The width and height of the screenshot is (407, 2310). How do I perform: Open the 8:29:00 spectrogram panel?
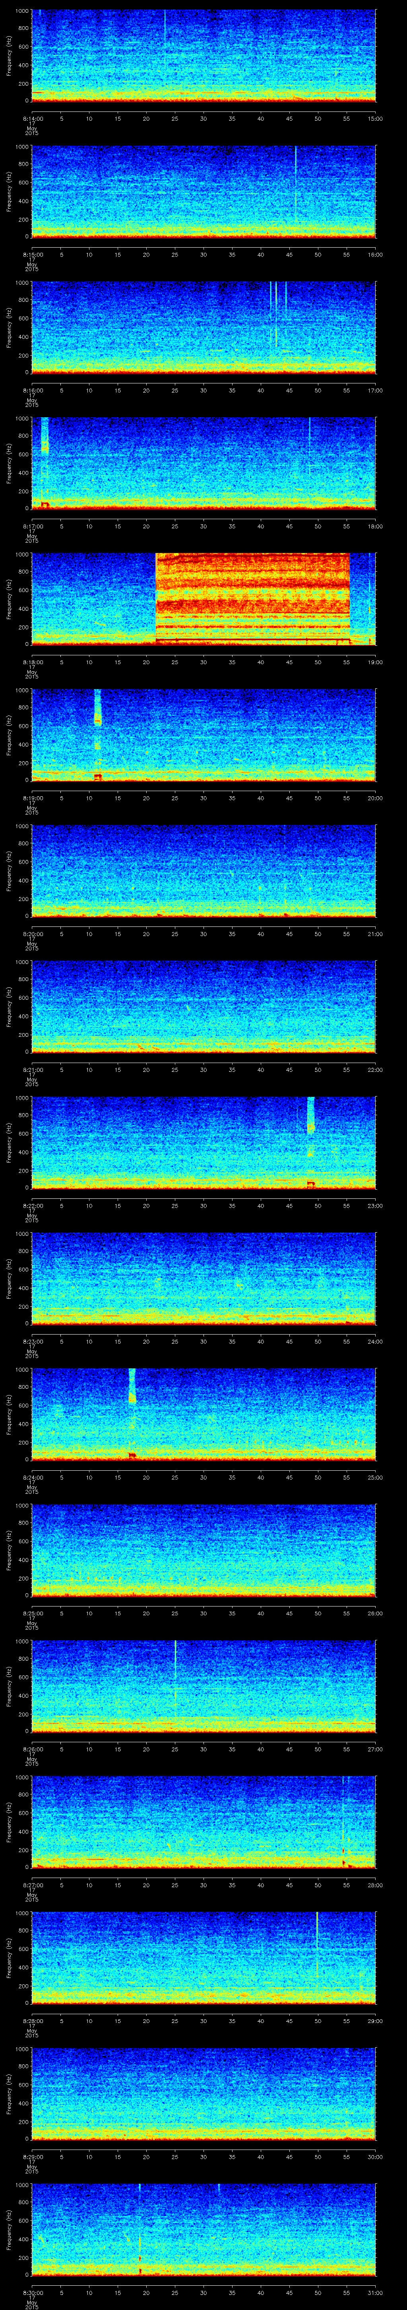coord(203,2093)
